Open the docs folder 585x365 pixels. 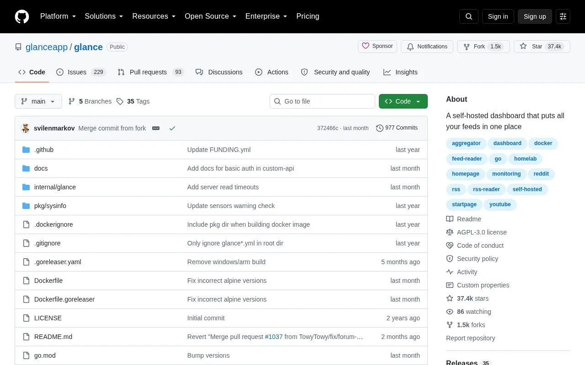tap(41, 168)
